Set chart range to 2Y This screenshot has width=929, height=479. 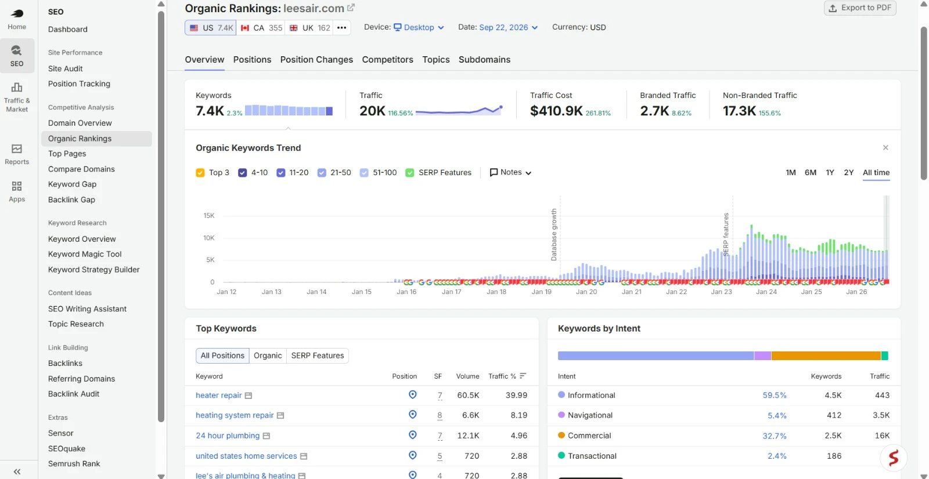point(848,173)
